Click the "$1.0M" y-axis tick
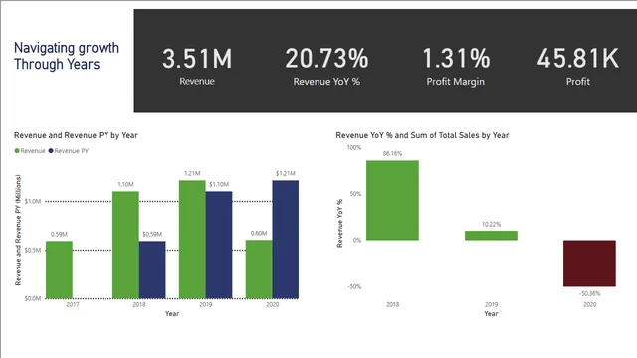This screenshot has width=637, height=358. [x=33, y=201]
